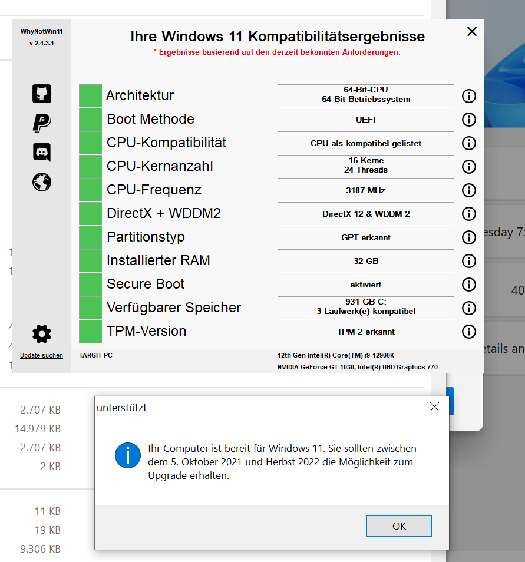
Task: Click the '64-Bit-CPU' architecture value
Action: tap(366, 90)
